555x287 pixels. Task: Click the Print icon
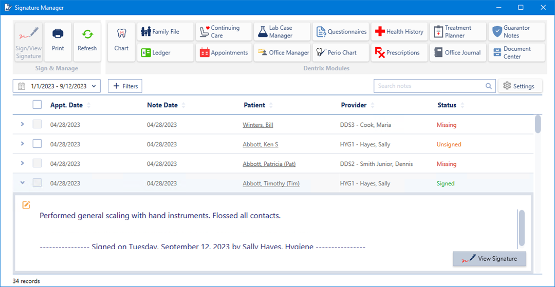point(58,42)
